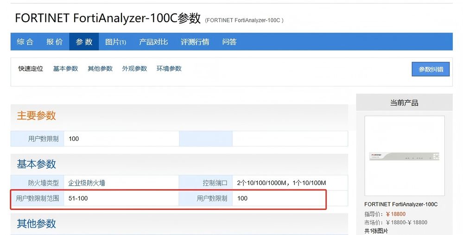Click the 快速定位 label
This screenshot has width=463, height=235.
(31, 69)
